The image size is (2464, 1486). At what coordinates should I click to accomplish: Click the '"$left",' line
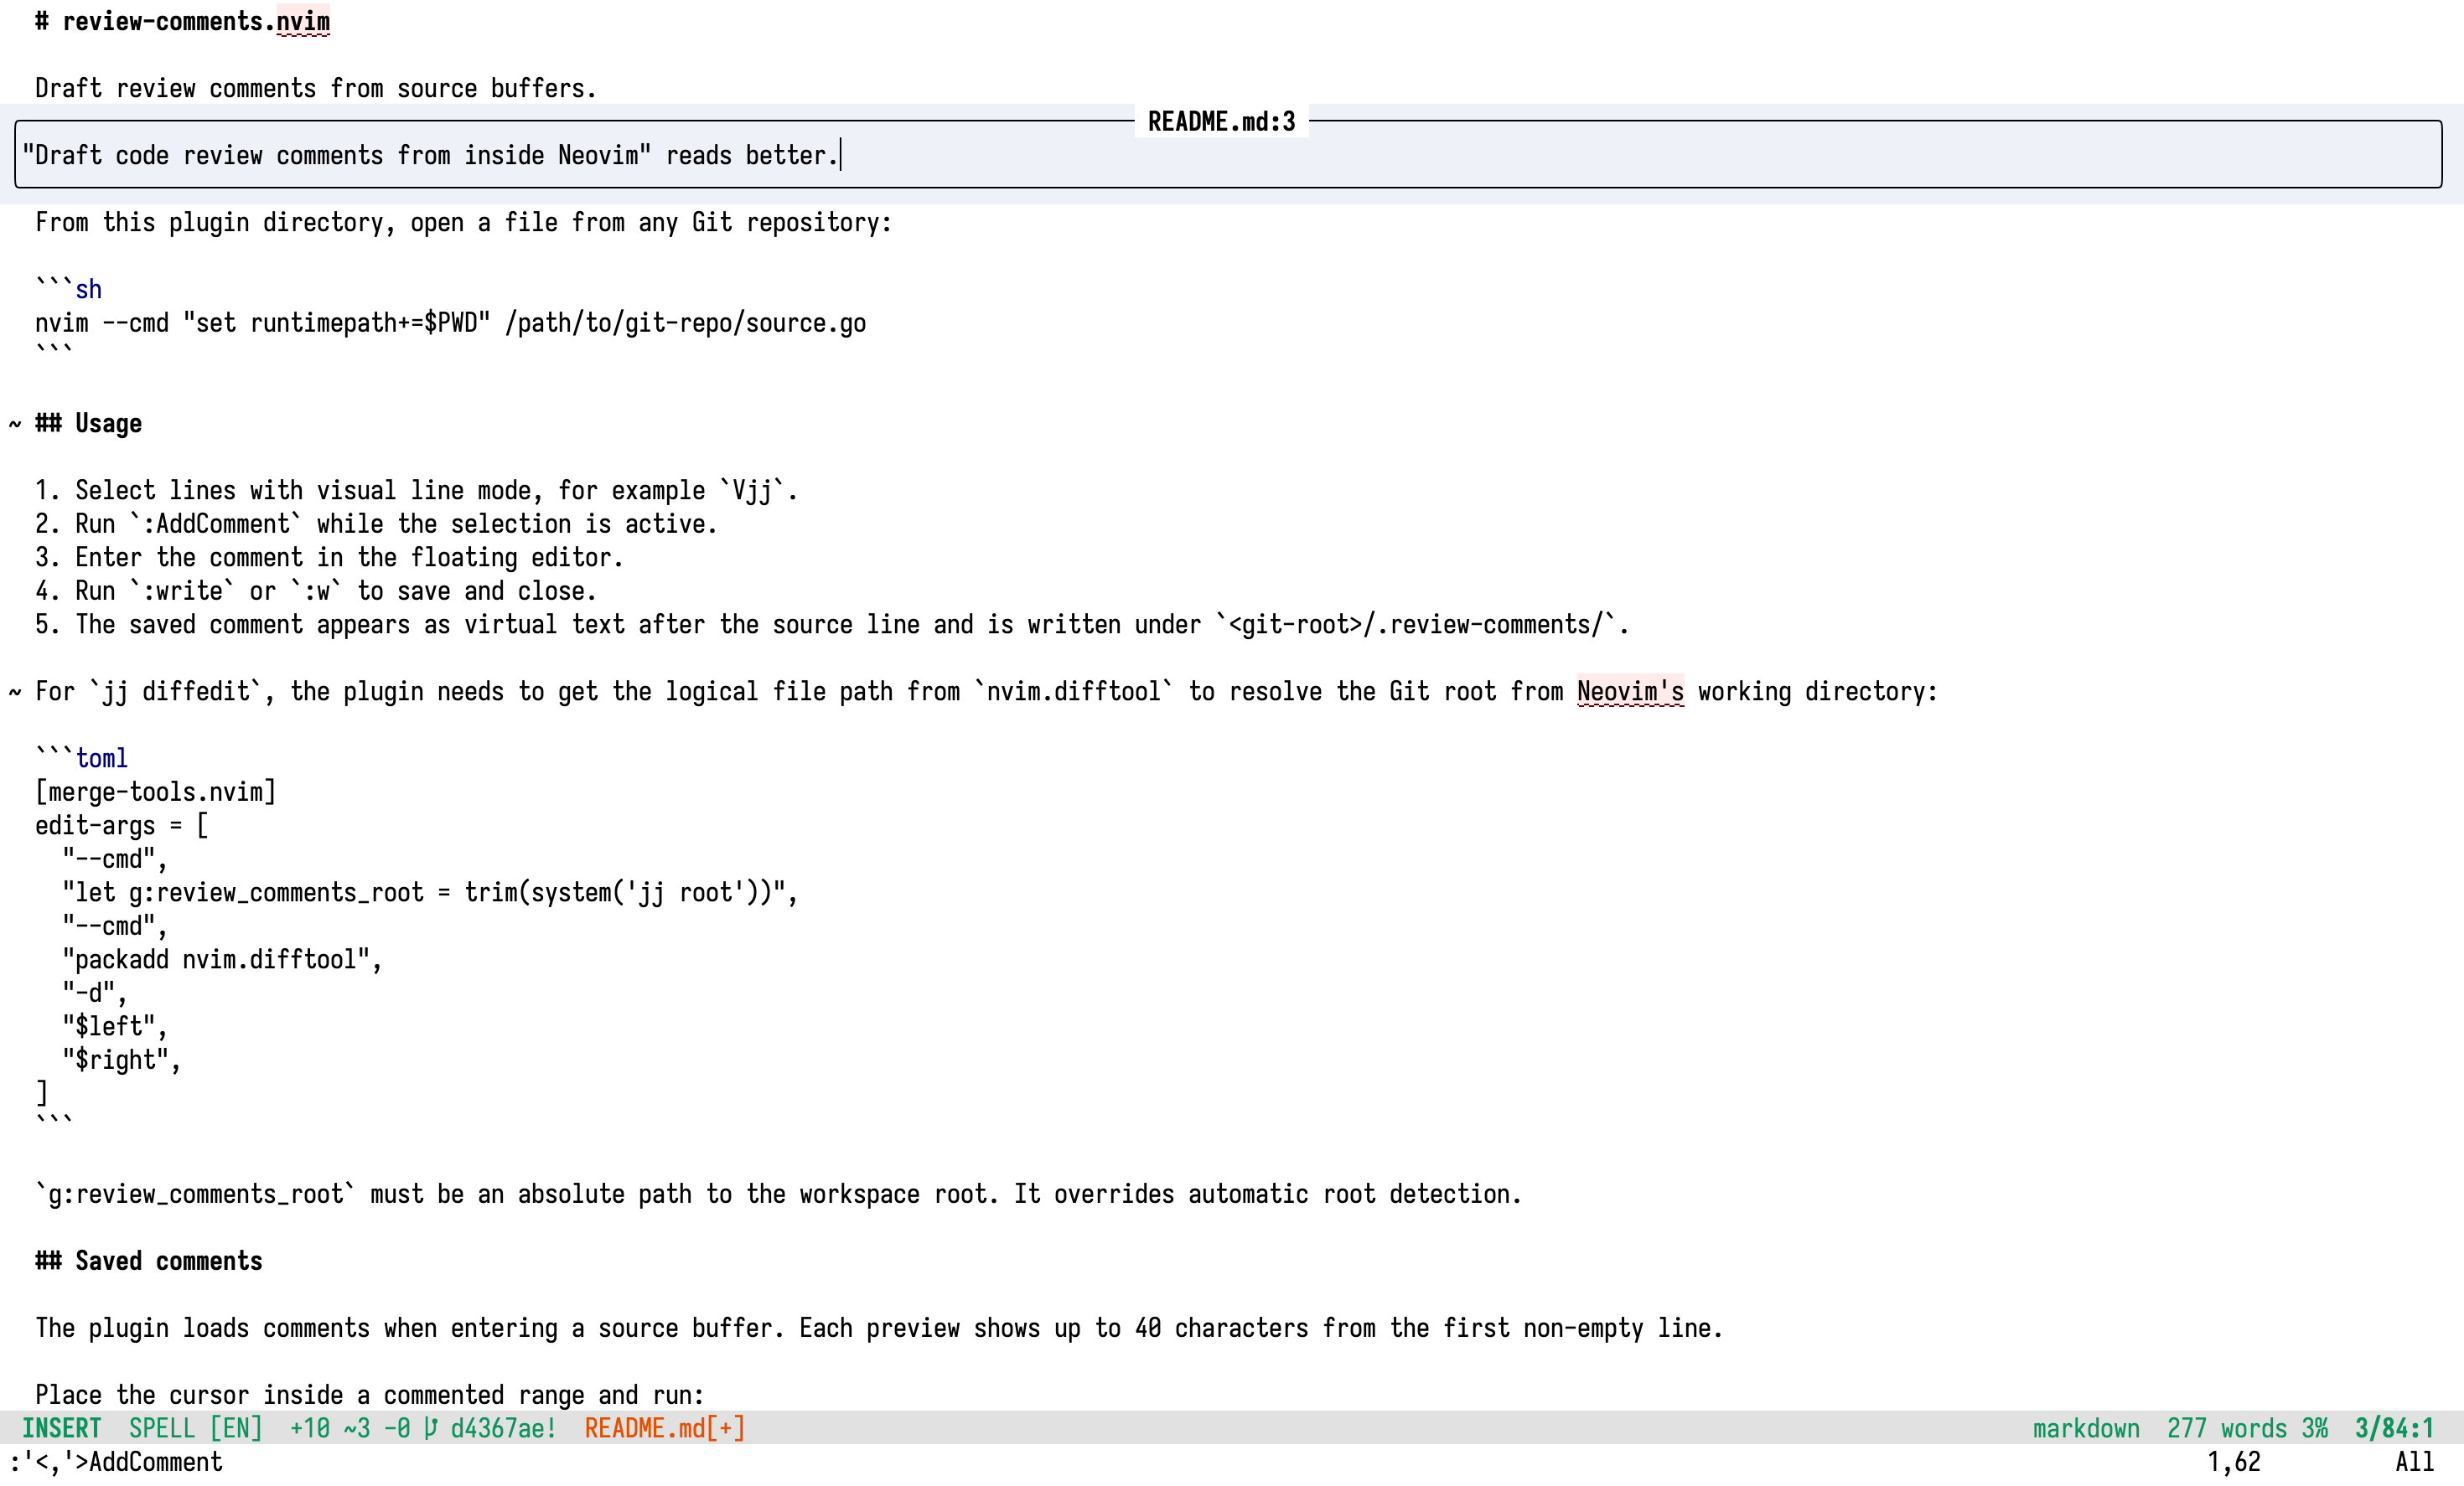coord(115,1026)
